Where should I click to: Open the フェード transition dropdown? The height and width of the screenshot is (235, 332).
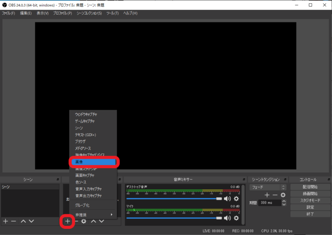pos(268,187)
